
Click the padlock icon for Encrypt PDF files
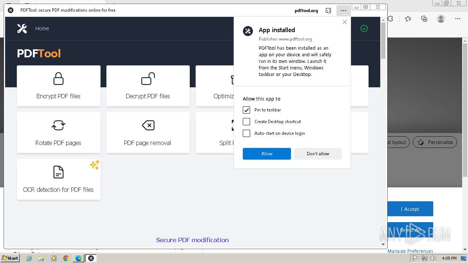coord(58,79)
